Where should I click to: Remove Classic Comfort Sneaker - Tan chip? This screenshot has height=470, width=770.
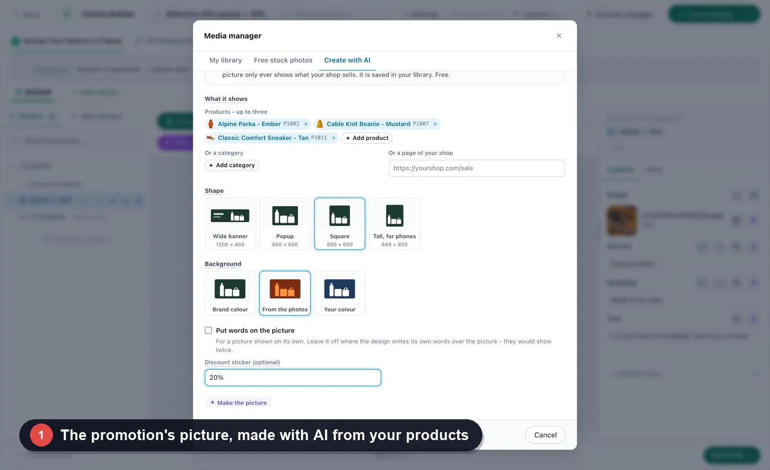(334, 138)
